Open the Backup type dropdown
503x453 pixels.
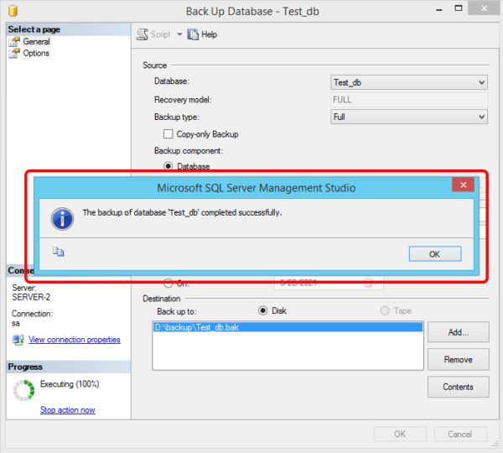tap(409, 117)
